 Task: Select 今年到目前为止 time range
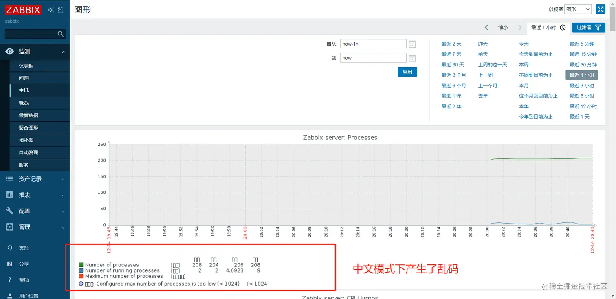(536, 117)
